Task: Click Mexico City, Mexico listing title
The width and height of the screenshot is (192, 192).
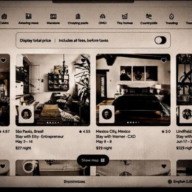Action: point(113,131)
